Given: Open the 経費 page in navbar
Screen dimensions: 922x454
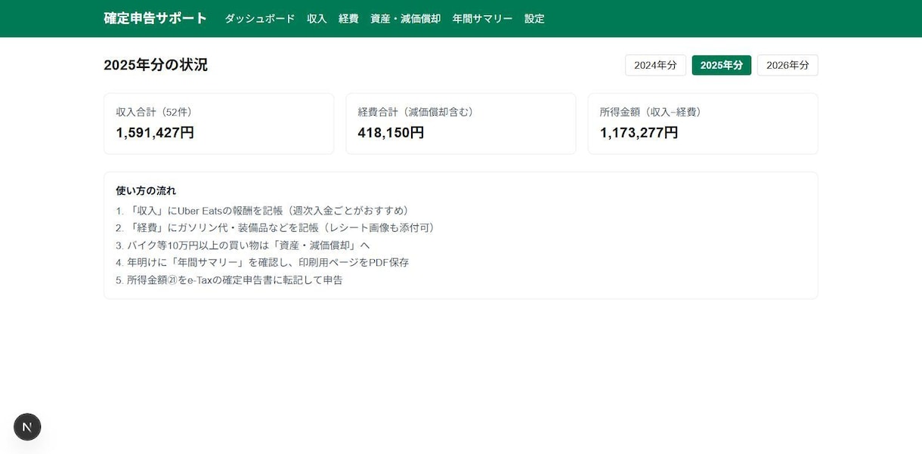Looking at the screenshot, I should (348, 19).
